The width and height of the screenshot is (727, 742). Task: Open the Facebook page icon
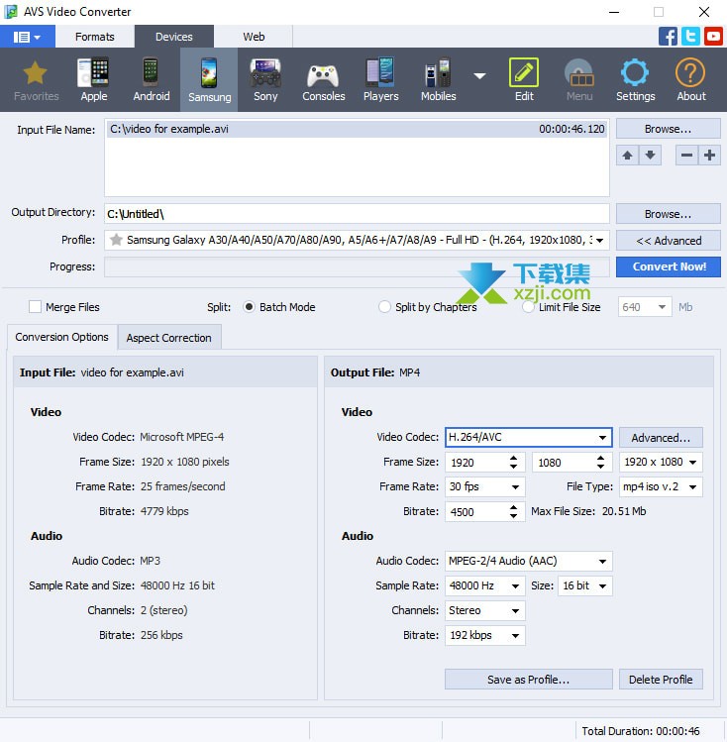pos(668,37)
